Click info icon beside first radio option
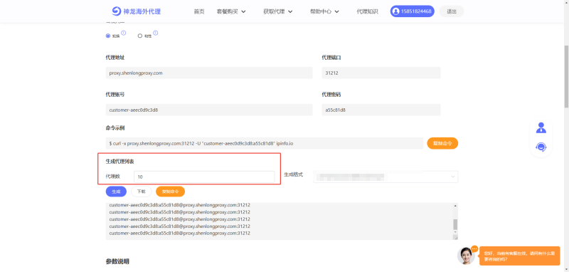 pos(123,33)
